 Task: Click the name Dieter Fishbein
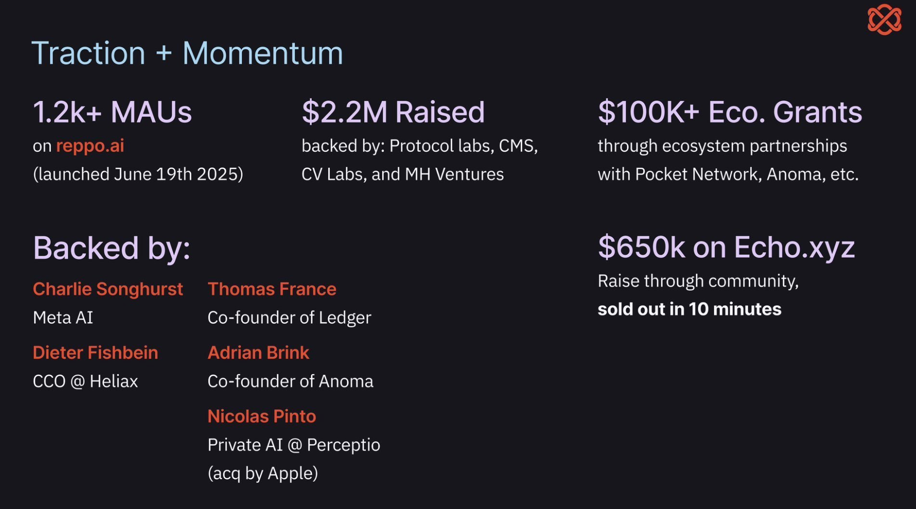(95, 353)
